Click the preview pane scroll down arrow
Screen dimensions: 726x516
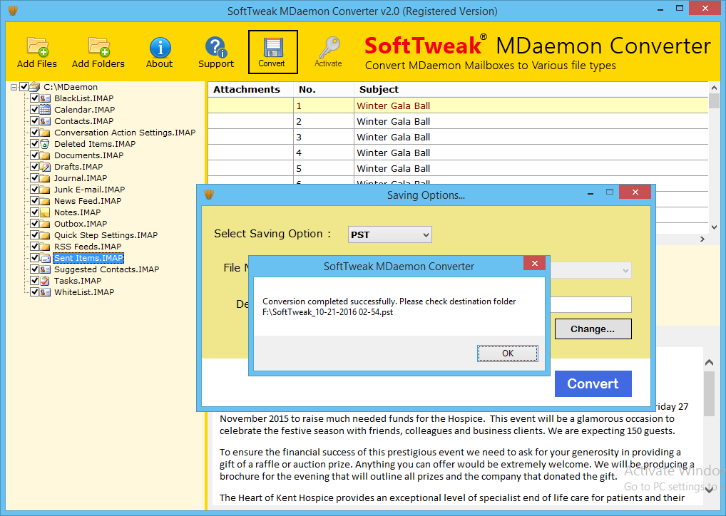[x=709, y=490]
